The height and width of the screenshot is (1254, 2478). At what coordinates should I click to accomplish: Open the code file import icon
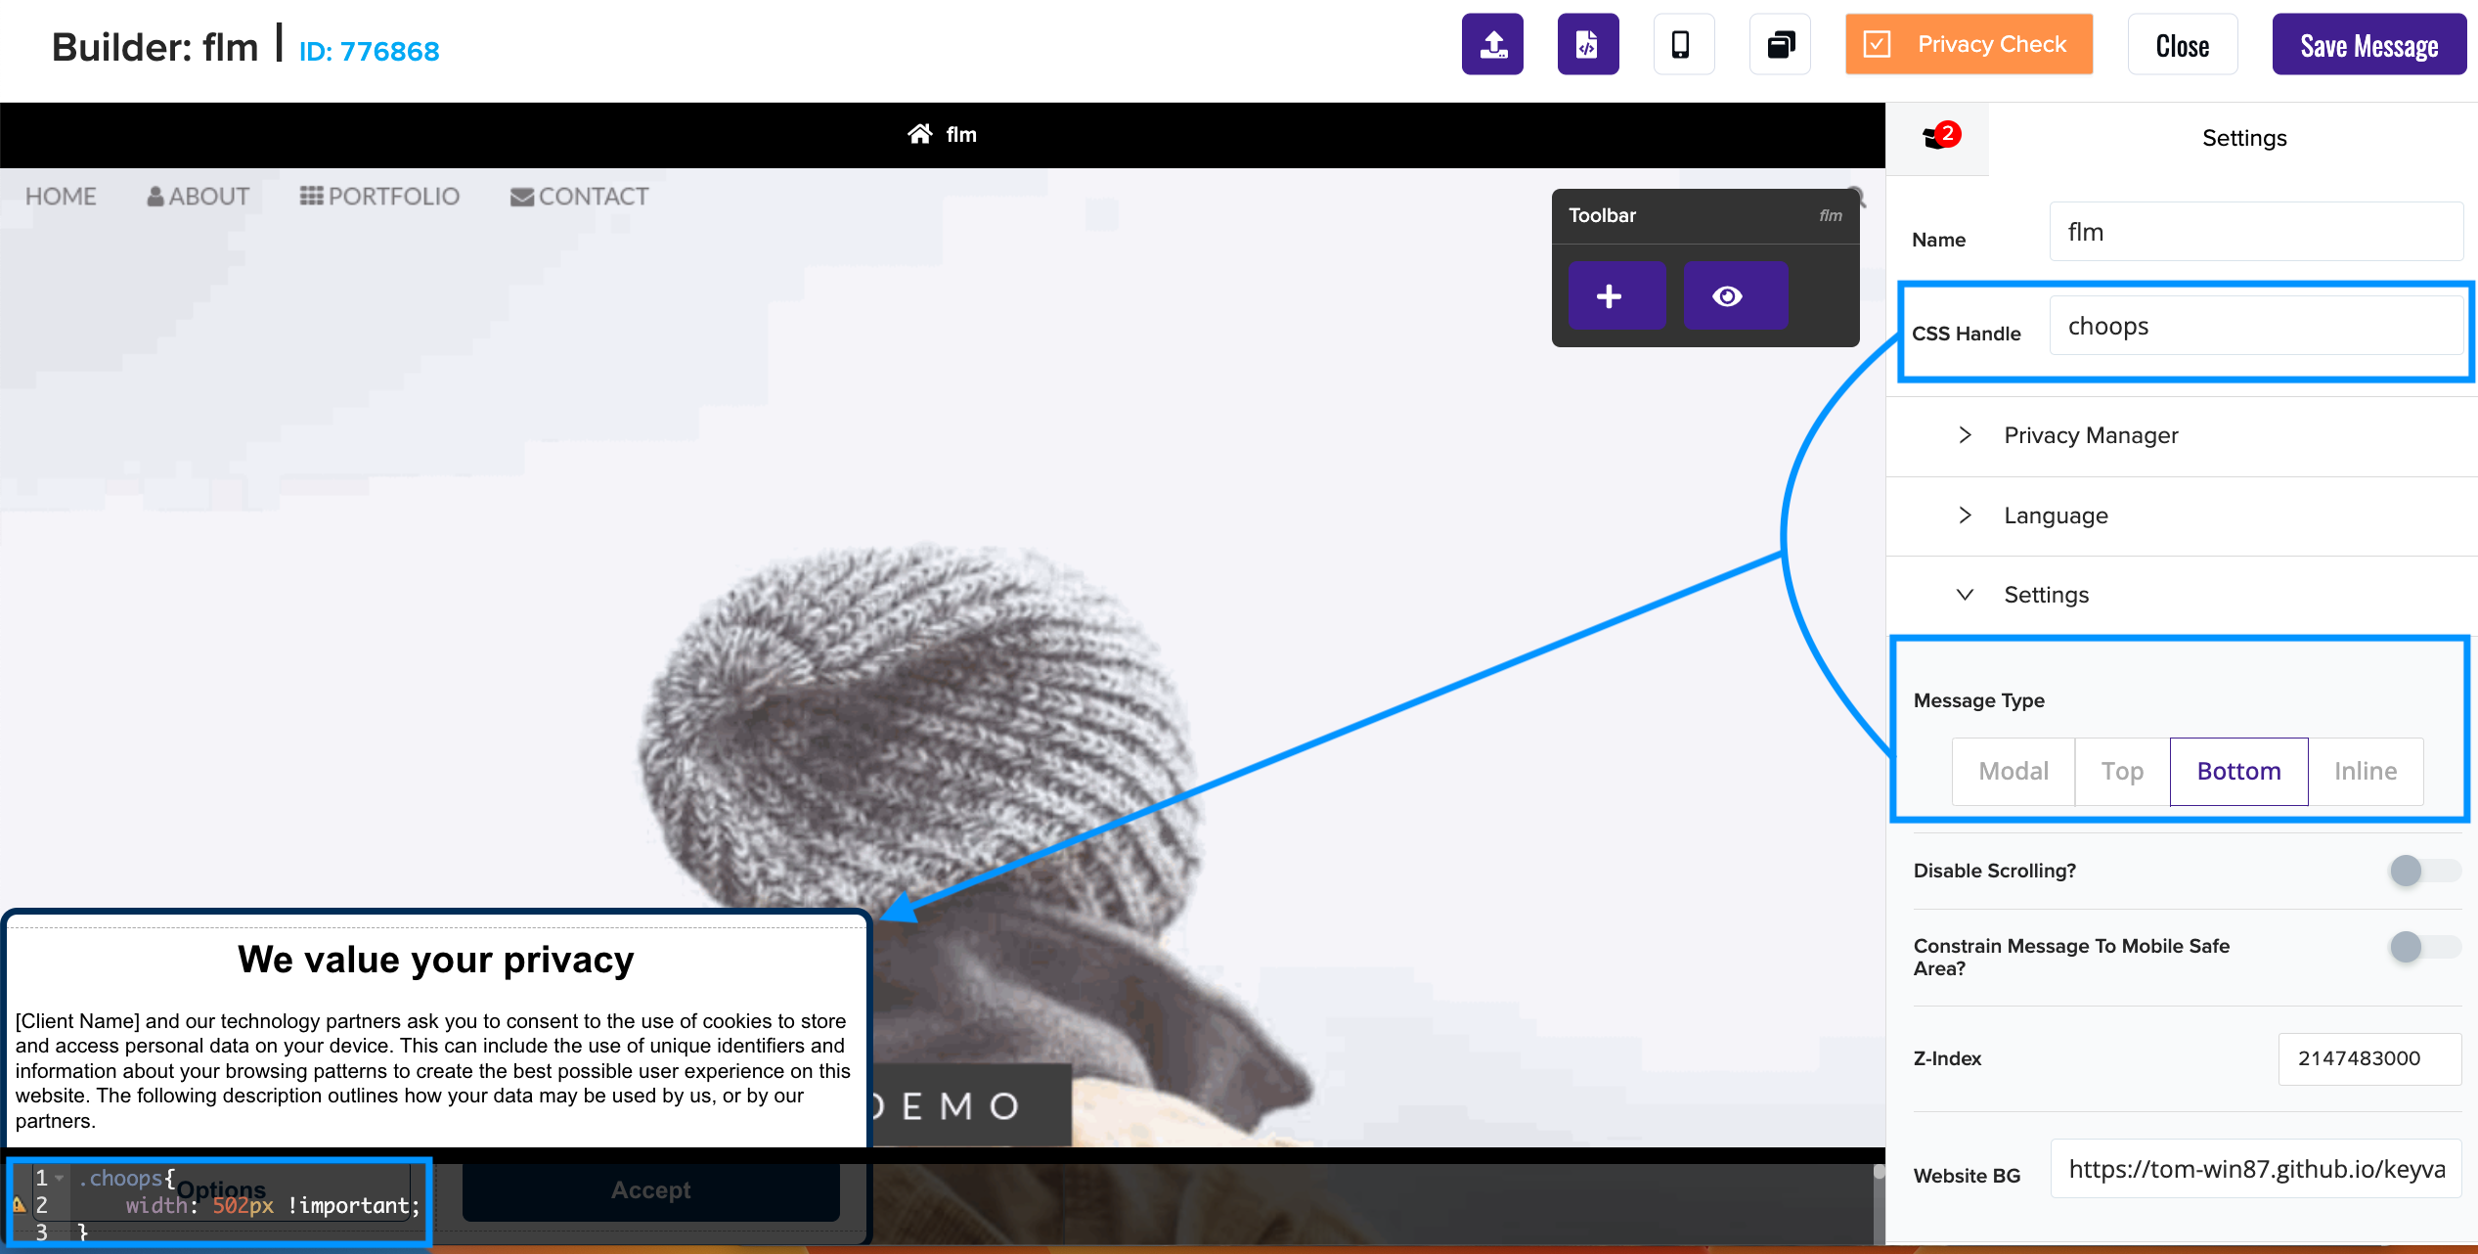[x=1588, y=45]
